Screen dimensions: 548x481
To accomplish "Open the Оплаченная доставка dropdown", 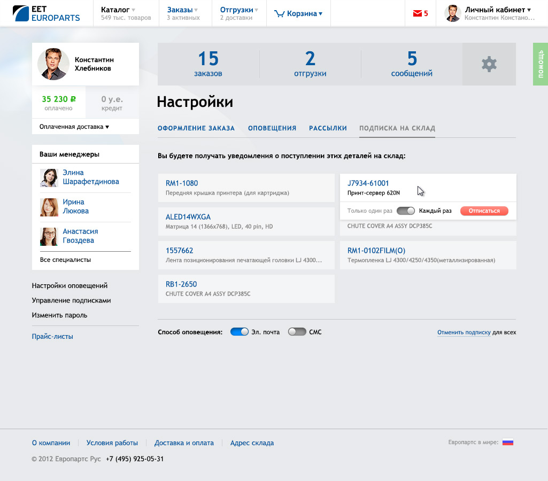I will pyautogui.click(x=74, y=127).
